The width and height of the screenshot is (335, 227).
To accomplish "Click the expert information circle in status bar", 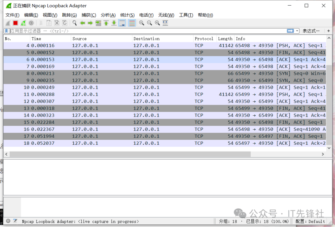I will (8, 221).
